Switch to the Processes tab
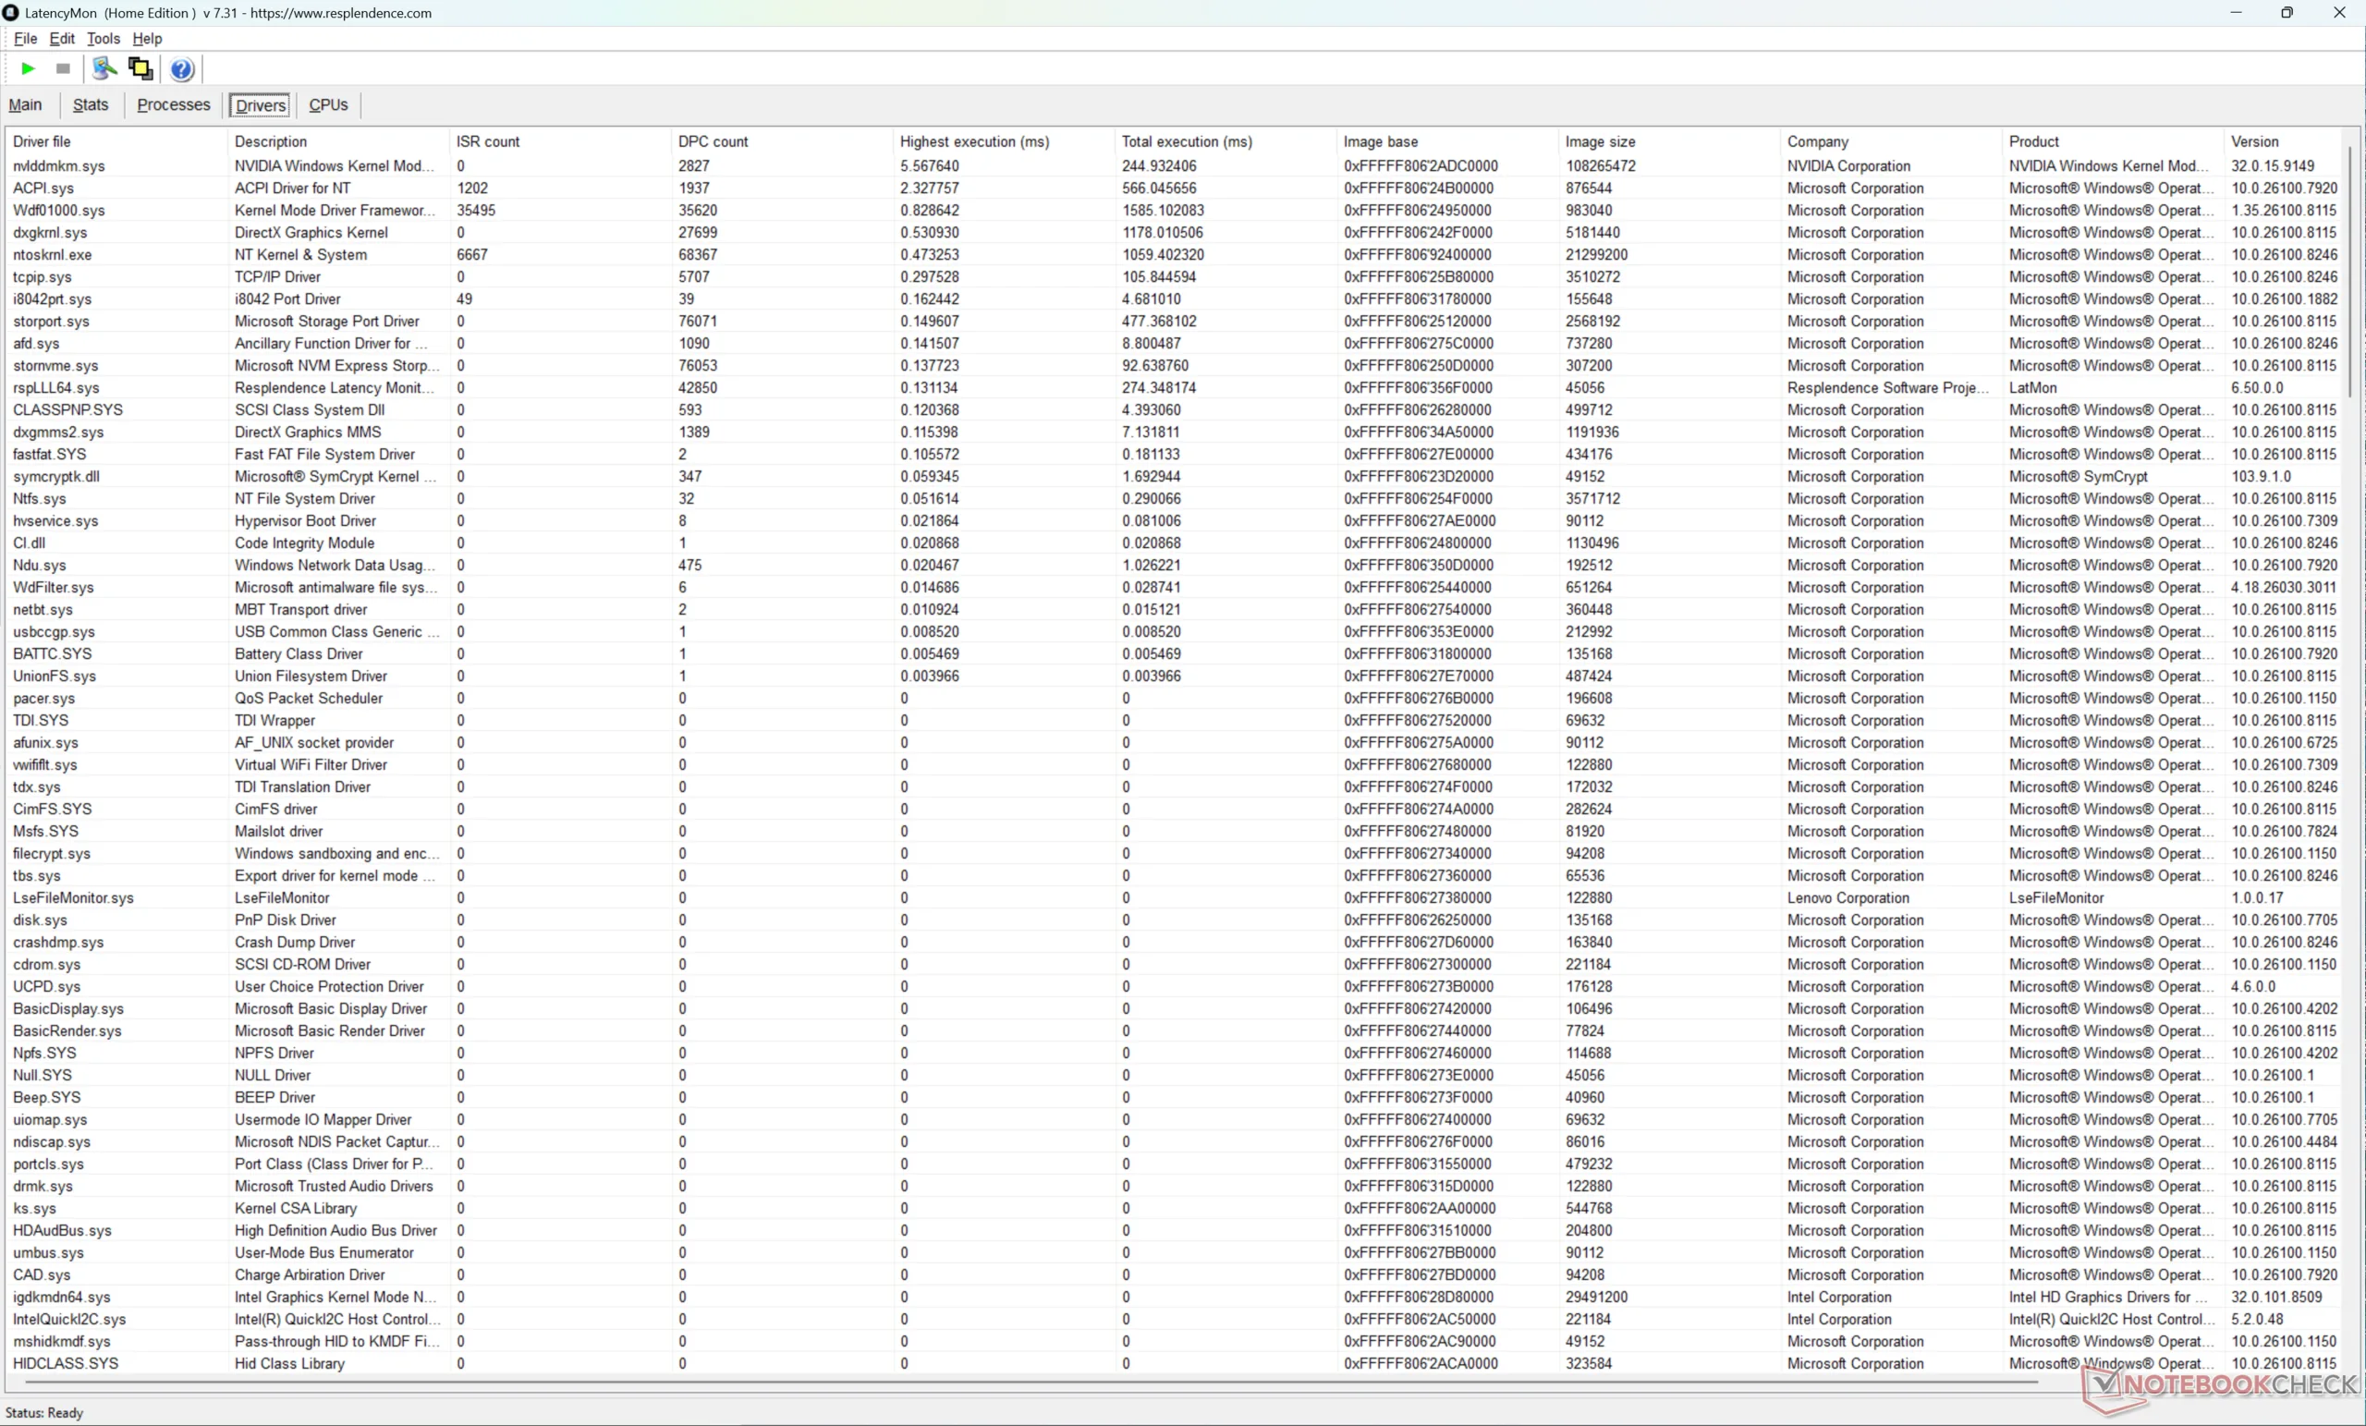2366x1426 pixels. [173, 104]
